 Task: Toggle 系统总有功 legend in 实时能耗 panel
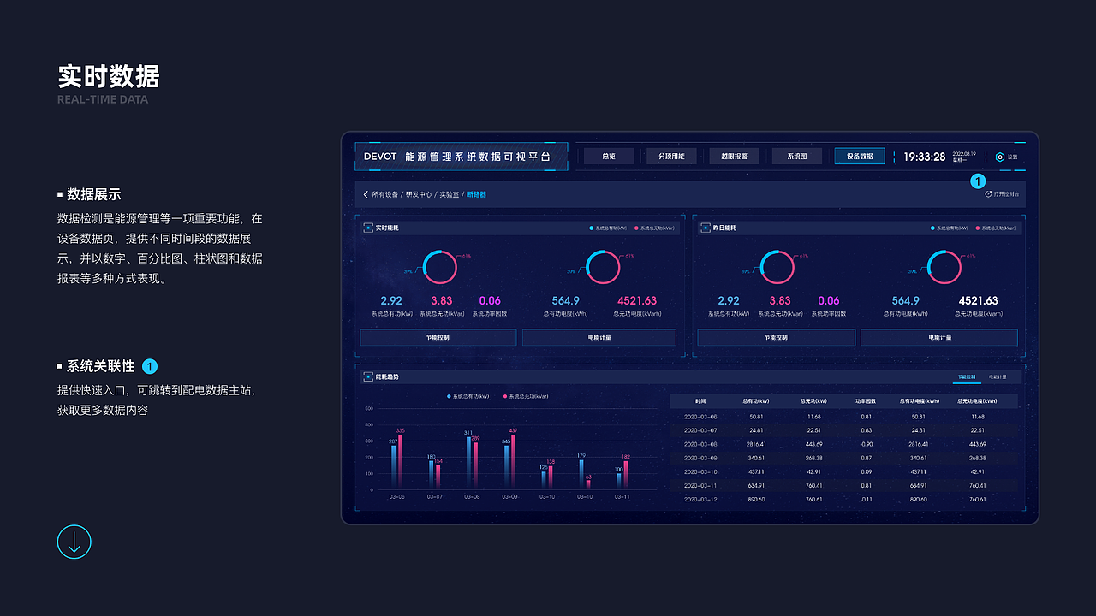pos(608,228)
